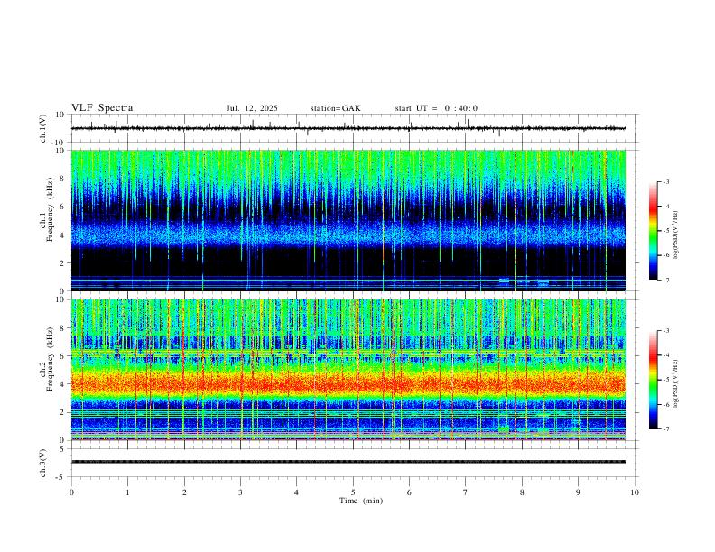715x552 pixels.
Task: Click the ch.1 waveform trace
Action: pyautogui.click(x=348, y=128)
